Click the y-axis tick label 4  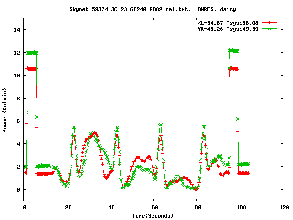(x=18, y=144)
